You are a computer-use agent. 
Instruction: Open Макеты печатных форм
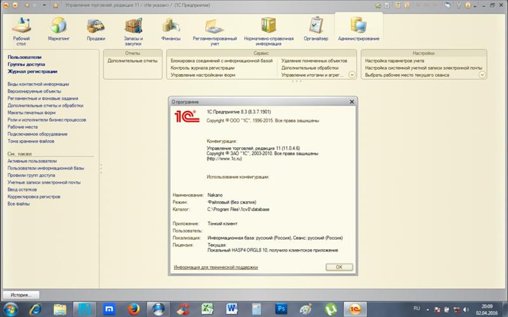31,112
